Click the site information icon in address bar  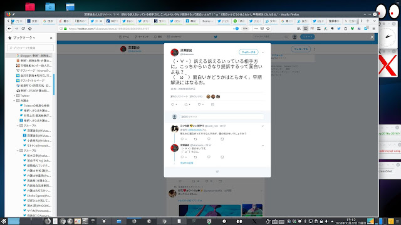coord(61,29)
